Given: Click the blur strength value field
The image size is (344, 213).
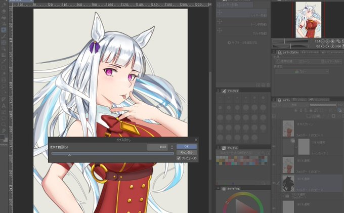Looking at the screenshot, I should (157, 147).
